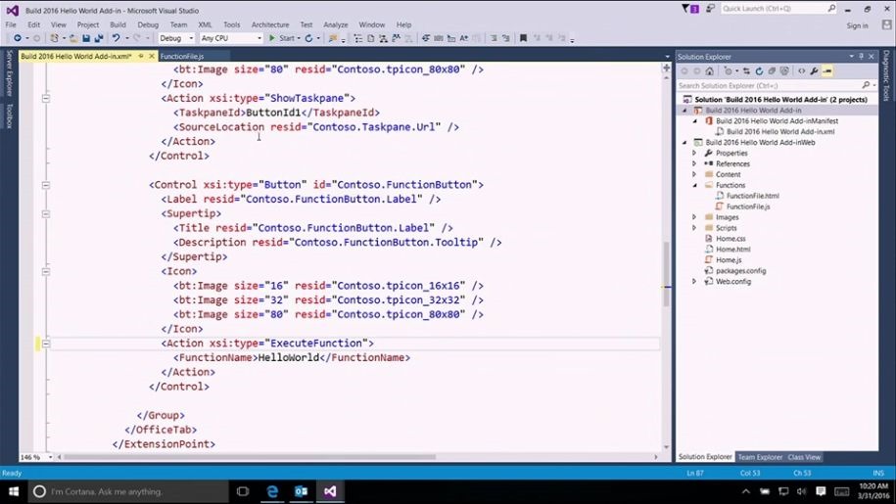Click the Open File toolbar icon
Viewport: 896px width, 504px height.
pyautogui.click(x=73, y=38)
